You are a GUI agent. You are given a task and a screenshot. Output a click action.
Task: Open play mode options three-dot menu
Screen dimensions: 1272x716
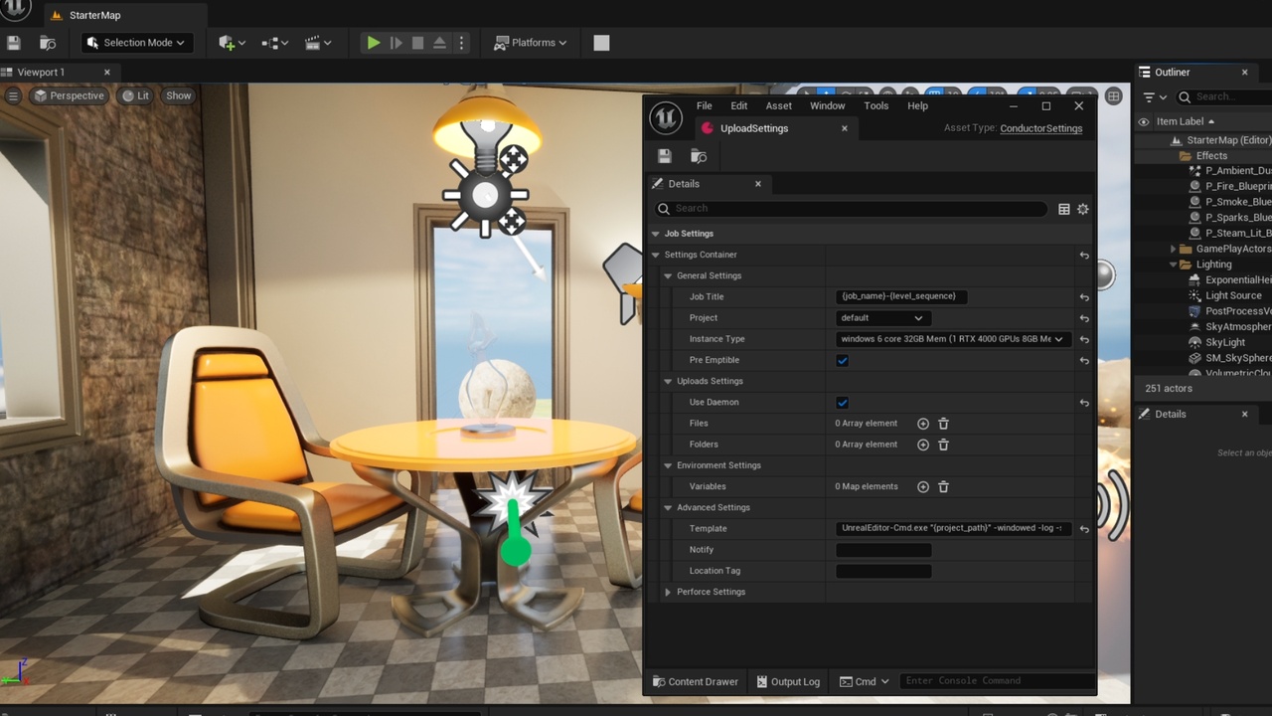click(461, 43)
